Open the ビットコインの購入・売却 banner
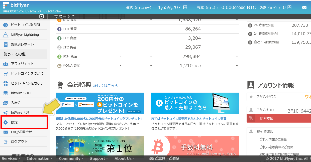The image size is (311, 162). point(195,103)
